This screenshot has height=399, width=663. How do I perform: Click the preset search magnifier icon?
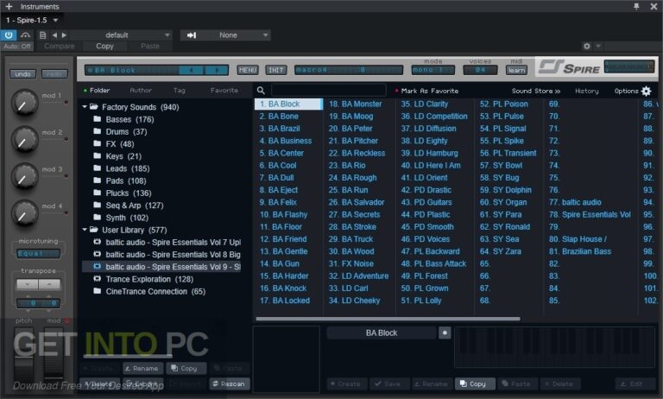point(261,90)
